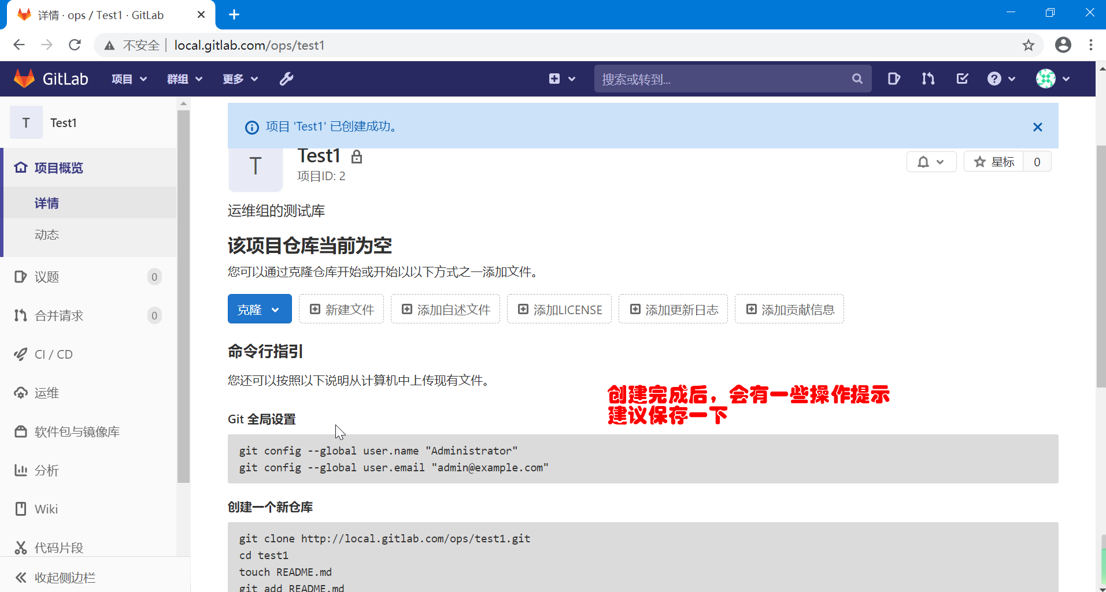Click the main page vertical scrollbar
Viewport: 1106px width, 592px height.
(1101, 266)
